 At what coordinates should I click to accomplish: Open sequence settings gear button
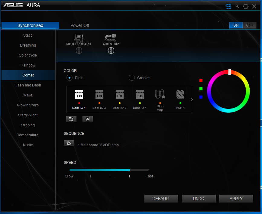click(69, 143)
